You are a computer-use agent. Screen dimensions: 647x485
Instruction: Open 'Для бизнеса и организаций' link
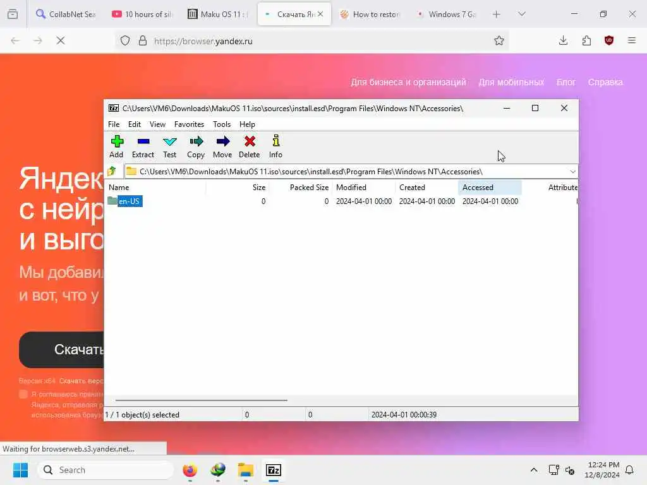(408, 82)
